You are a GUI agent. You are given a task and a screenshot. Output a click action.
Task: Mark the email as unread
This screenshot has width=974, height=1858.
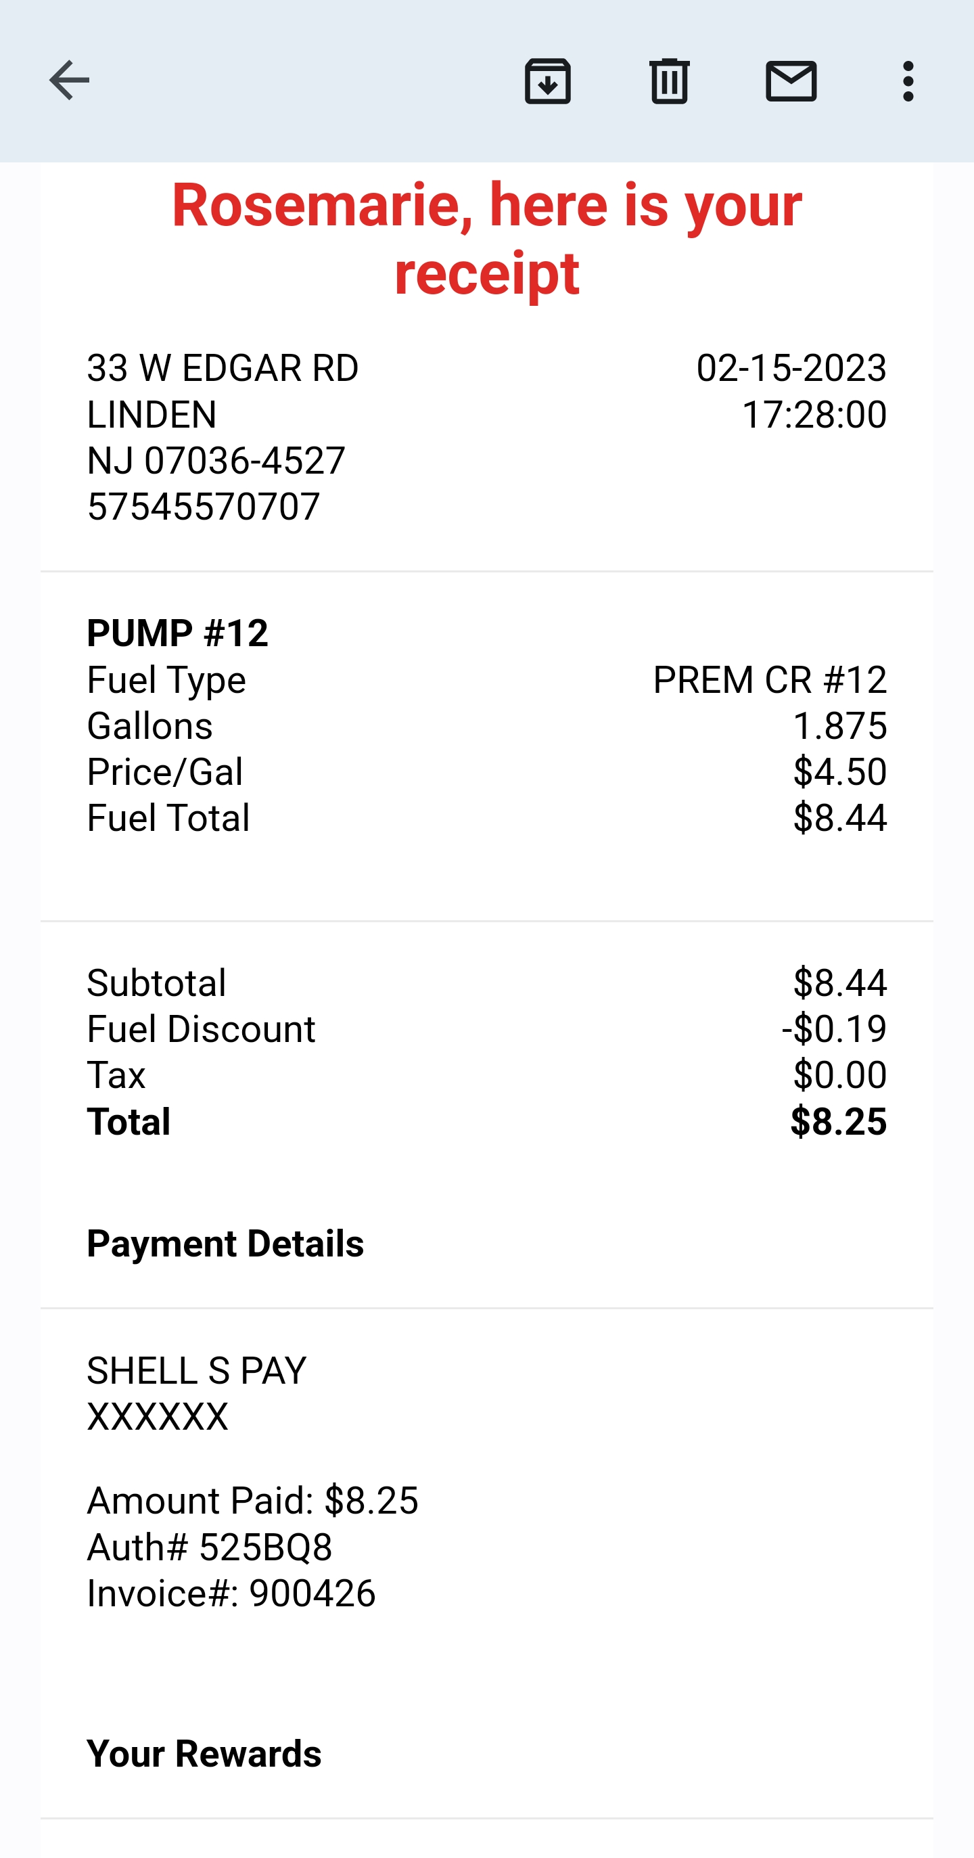791,81
